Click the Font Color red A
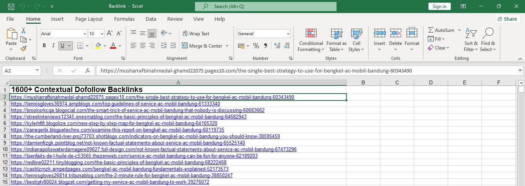 pos(113,46)
